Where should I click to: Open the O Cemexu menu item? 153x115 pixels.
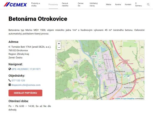coord(138,4)
